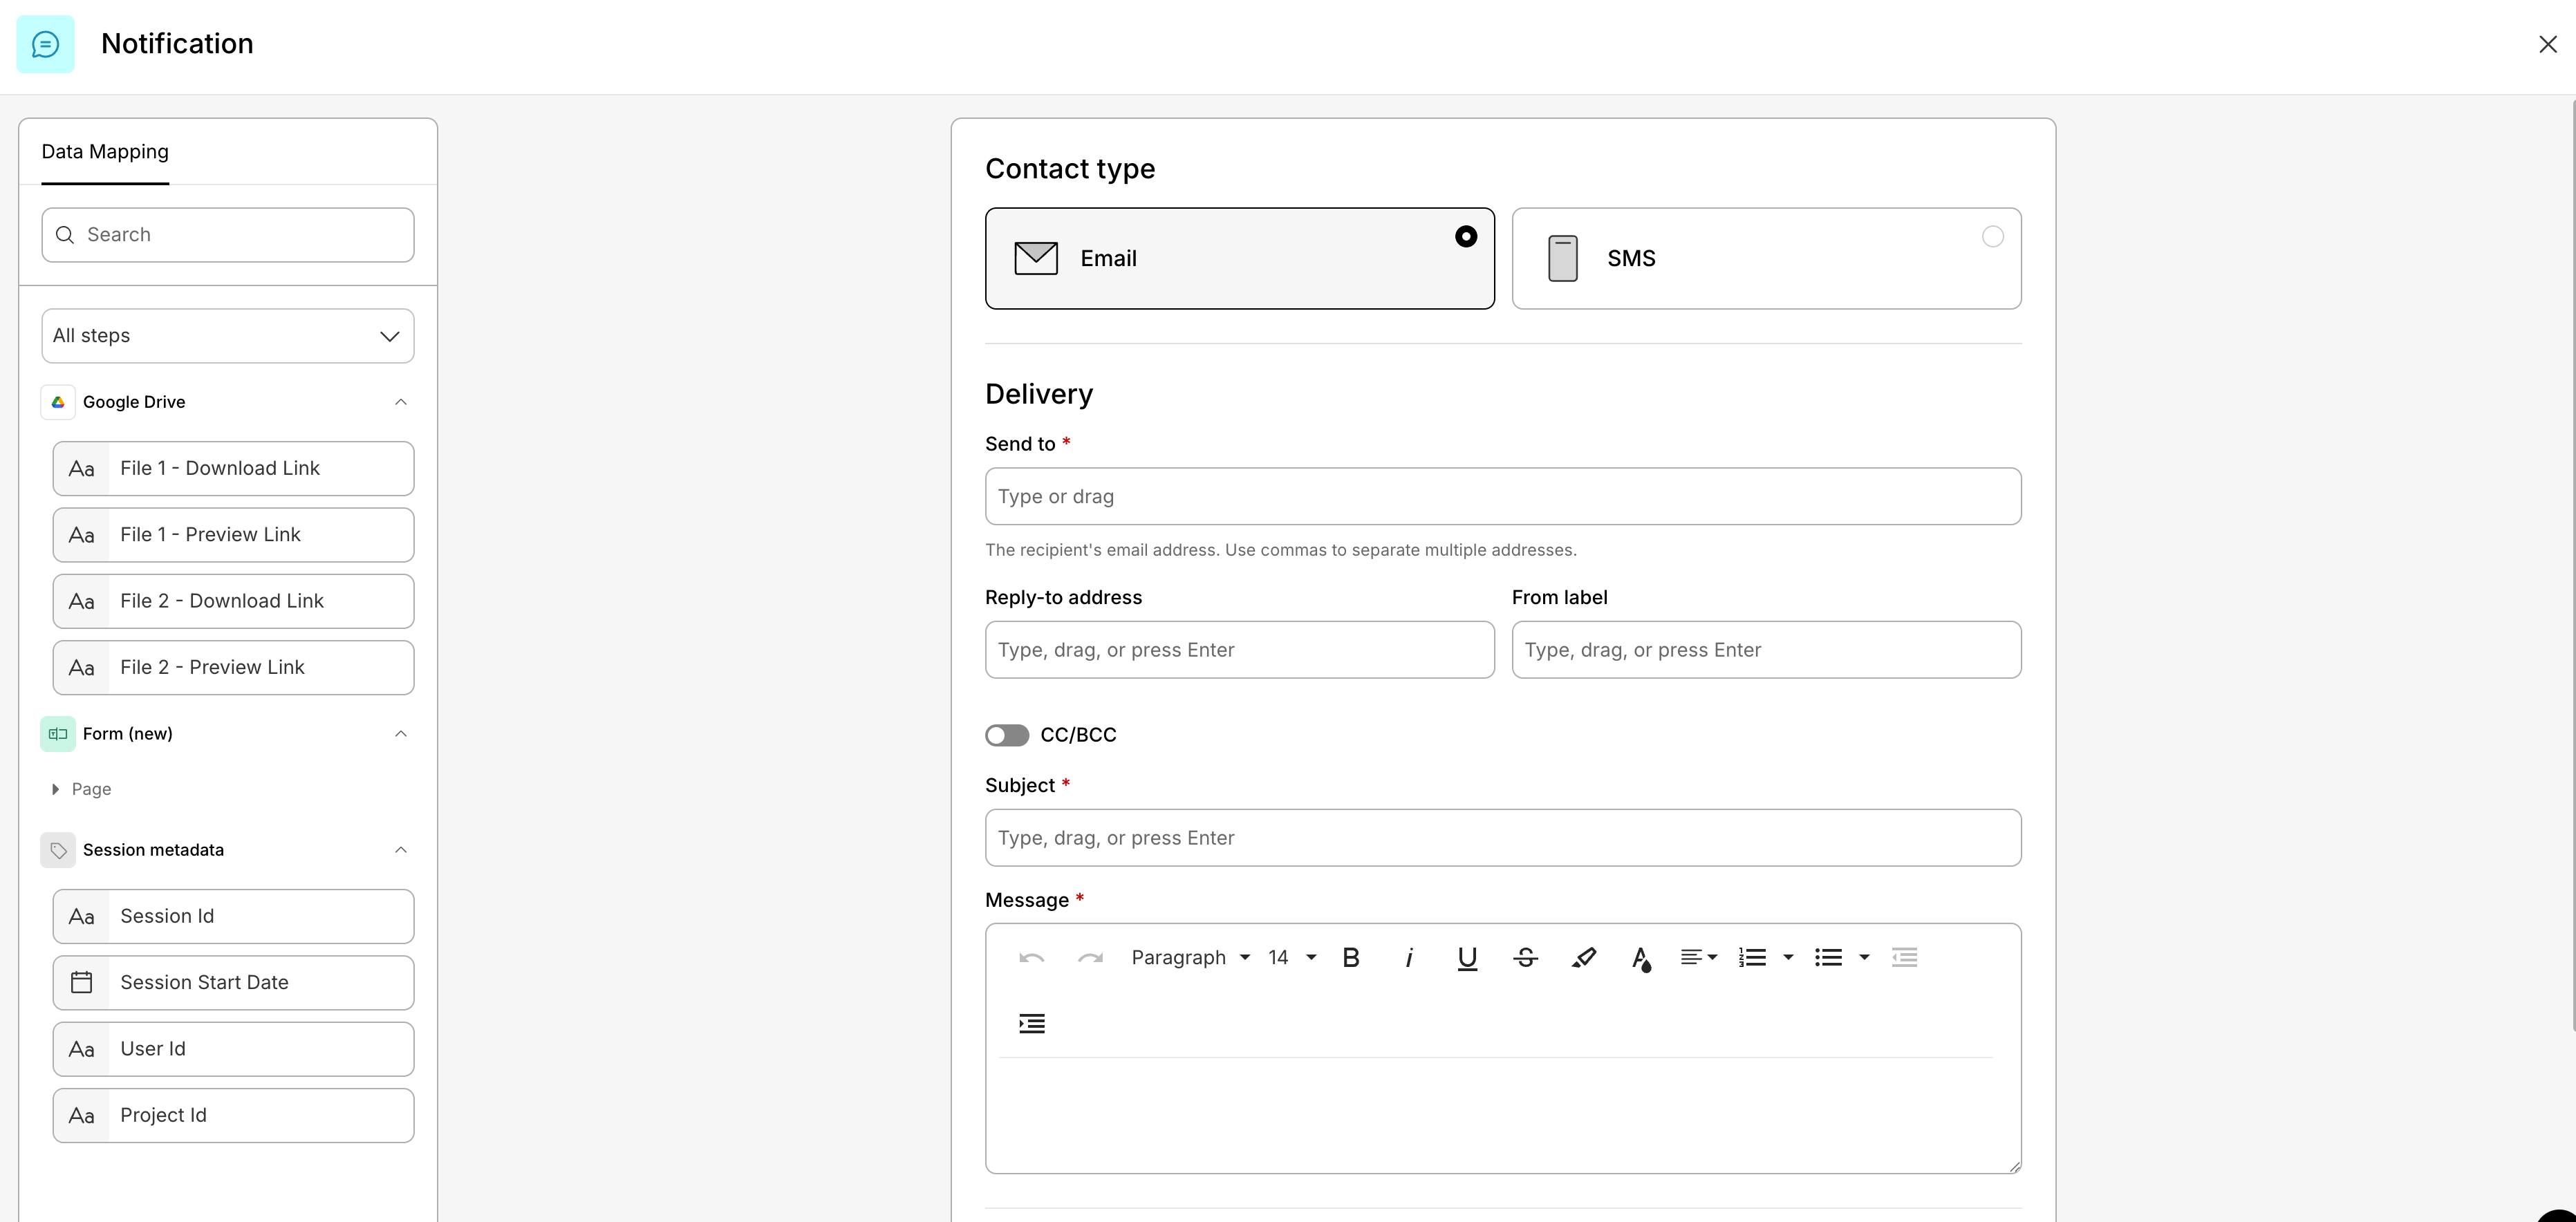2576x1222 pixels.
Task: Click the increase indent icon
Action: tap(1031, 1023)
